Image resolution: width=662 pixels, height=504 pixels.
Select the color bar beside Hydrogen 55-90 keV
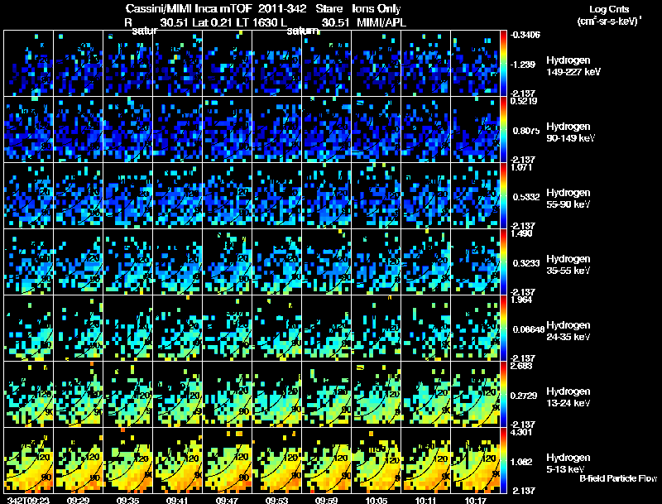pos(503,196)
